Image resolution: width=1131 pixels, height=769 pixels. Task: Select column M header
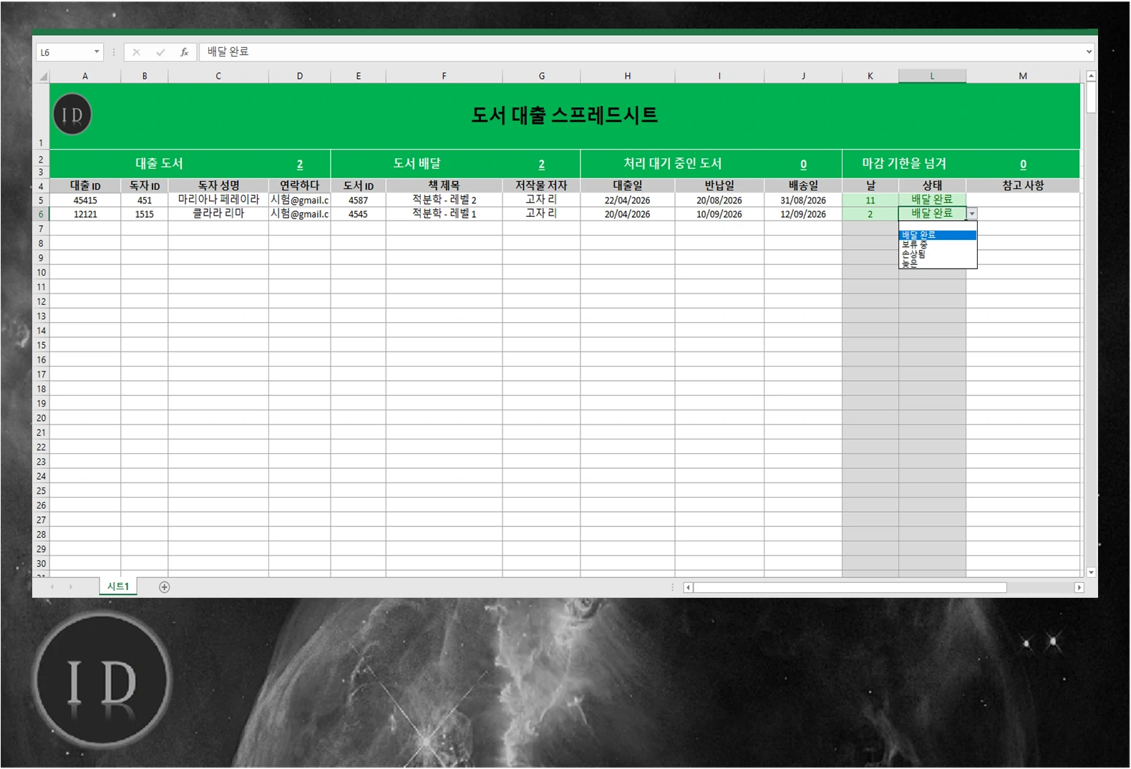tap(1023, 76)
